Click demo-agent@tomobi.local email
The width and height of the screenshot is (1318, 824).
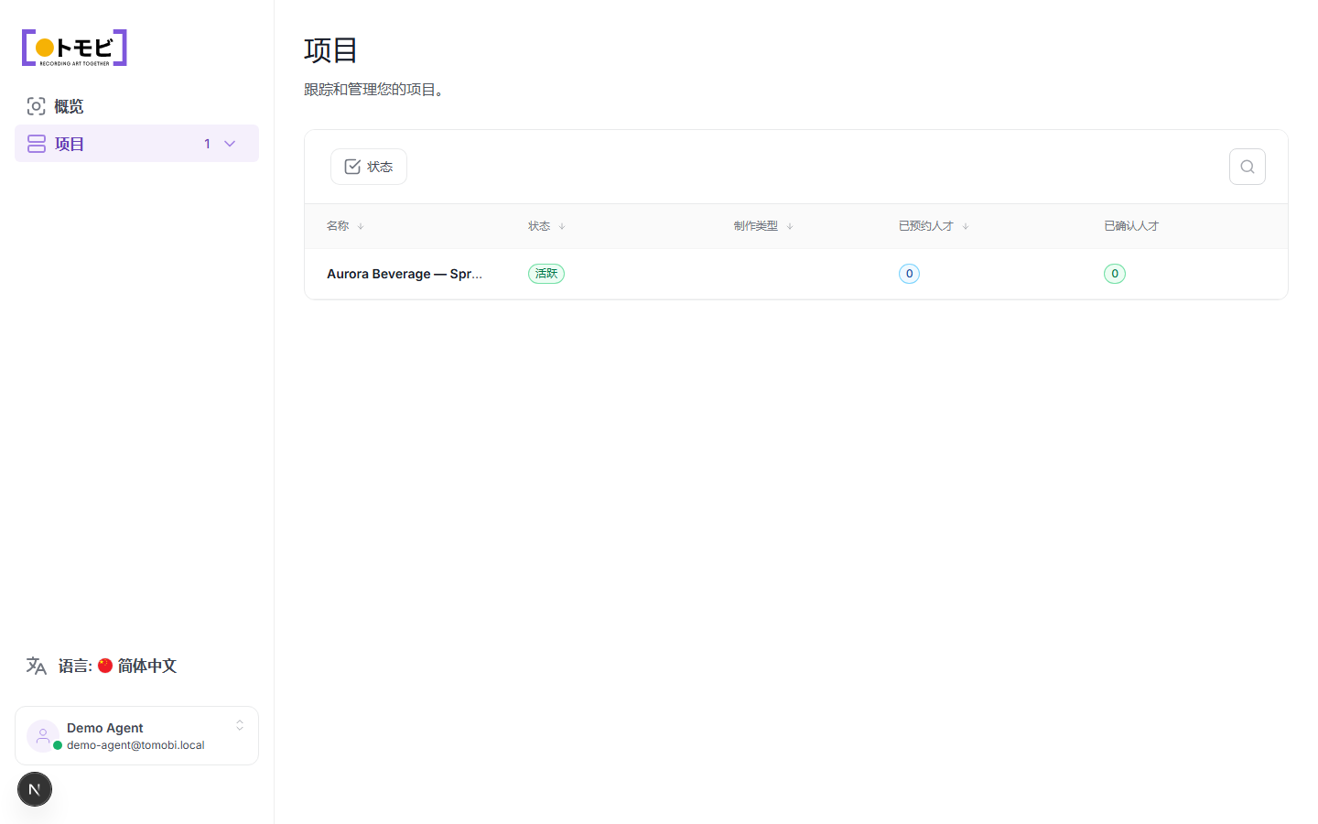click(135, 745)
